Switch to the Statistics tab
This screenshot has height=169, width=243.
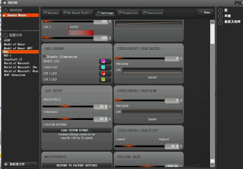[152, 13]
